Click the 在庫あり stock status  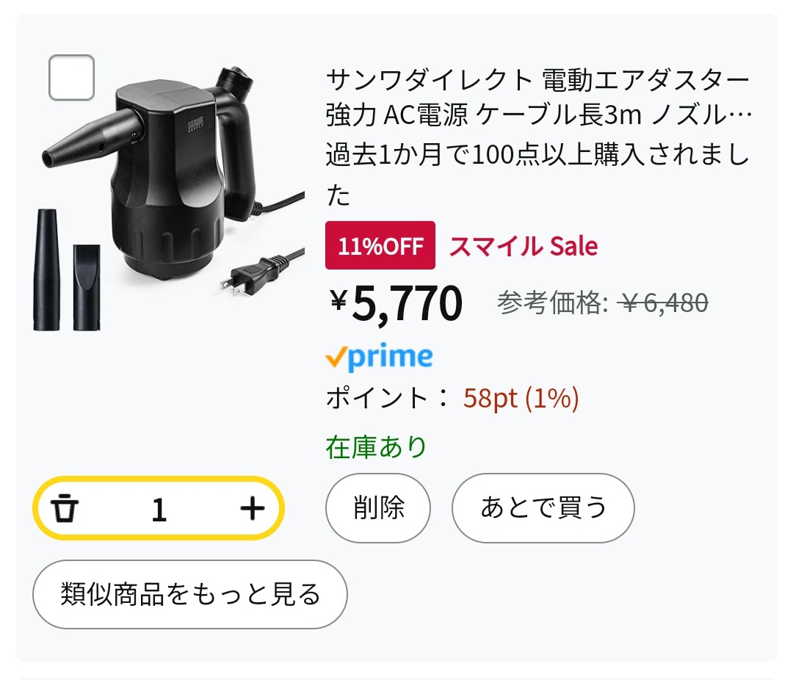(376, 447)
